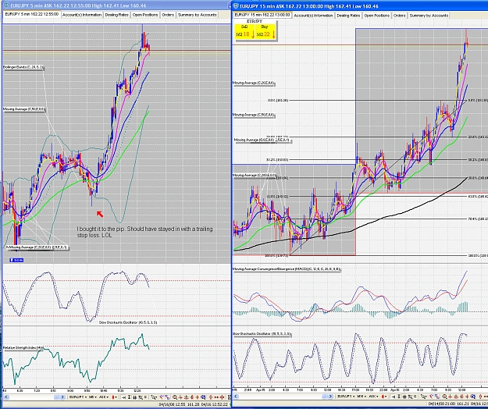Open EUR/JPY symbol dropdown in 15 min toolbar
Screen dimensions: 488x409
(346, 397)
